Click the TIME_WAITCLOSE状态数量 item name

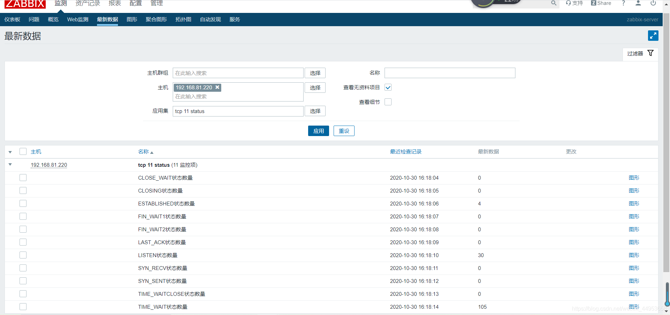click(172, 294)
